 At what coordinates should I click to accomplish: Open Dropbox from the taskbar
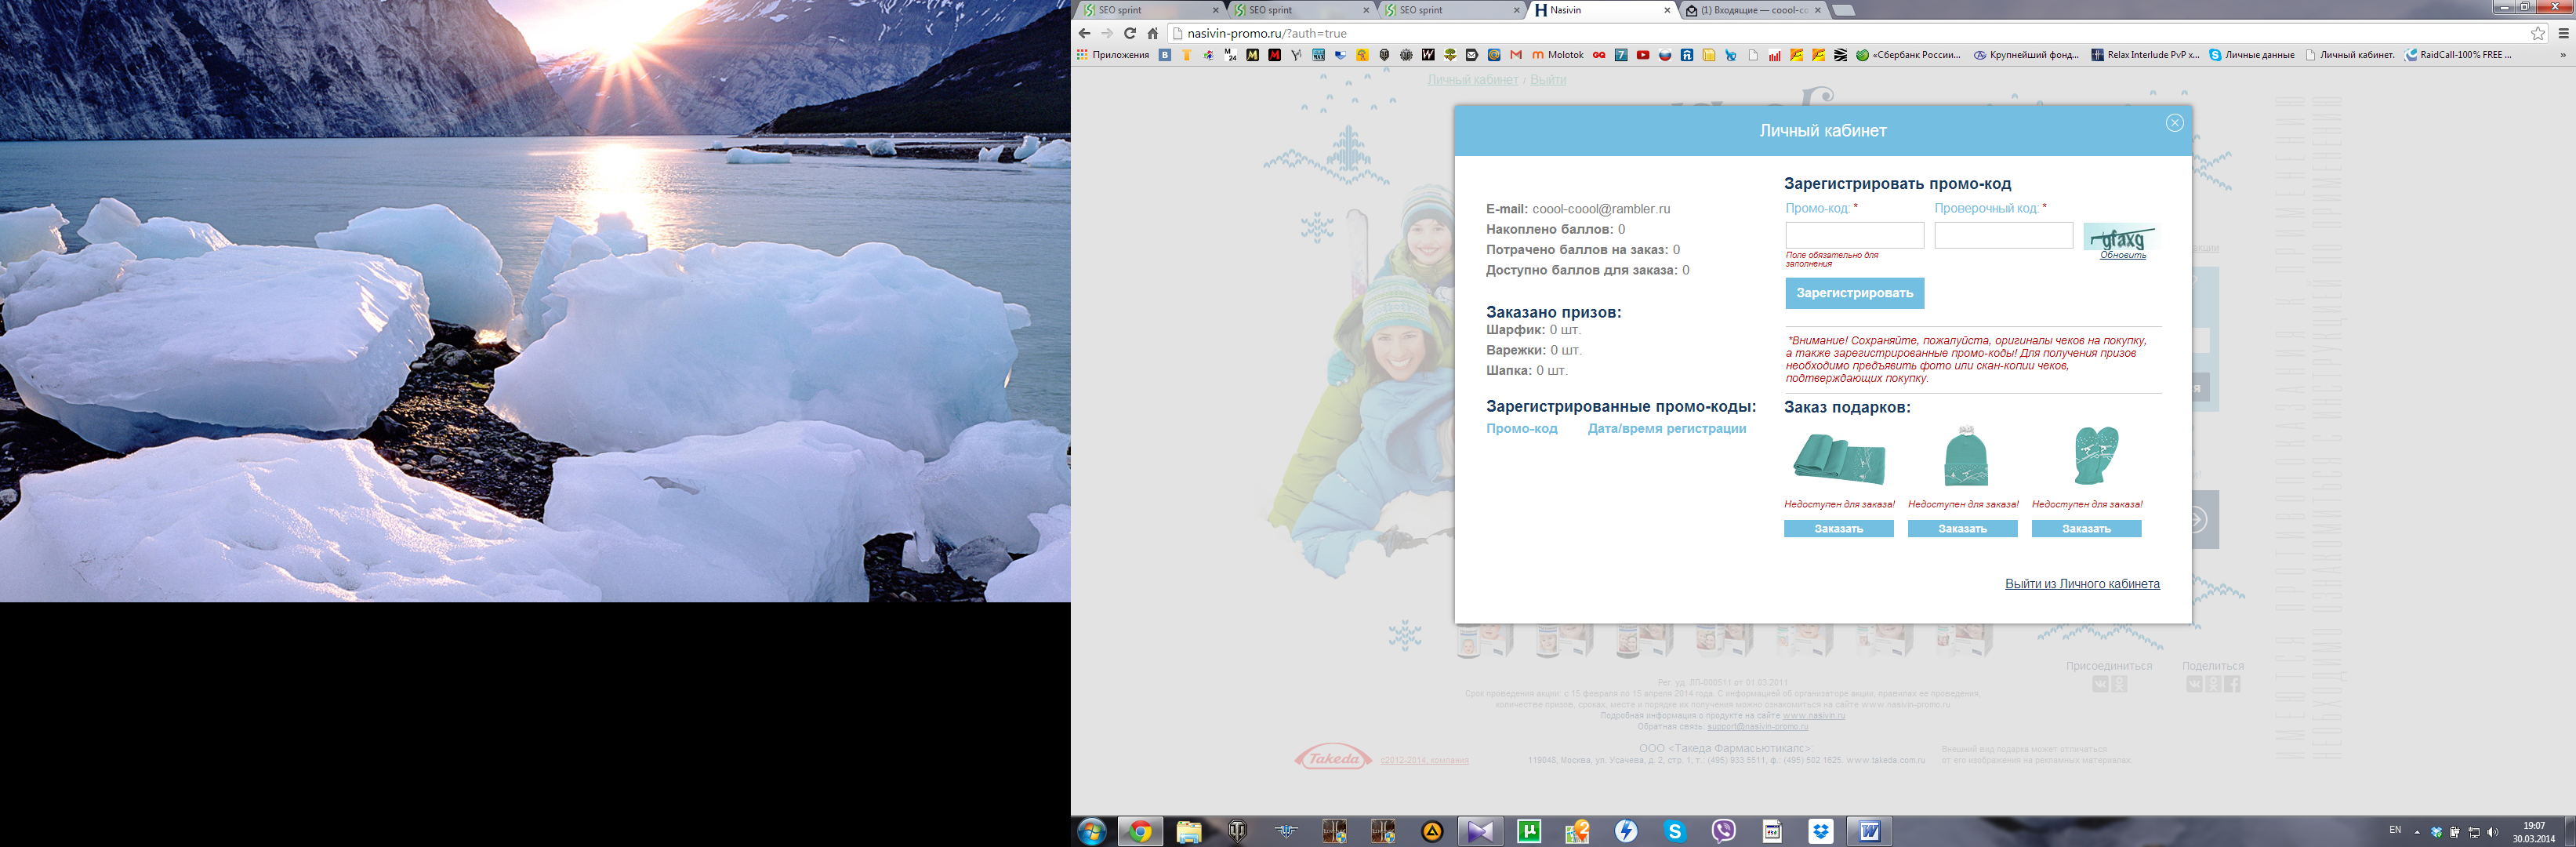point(1821,832)
